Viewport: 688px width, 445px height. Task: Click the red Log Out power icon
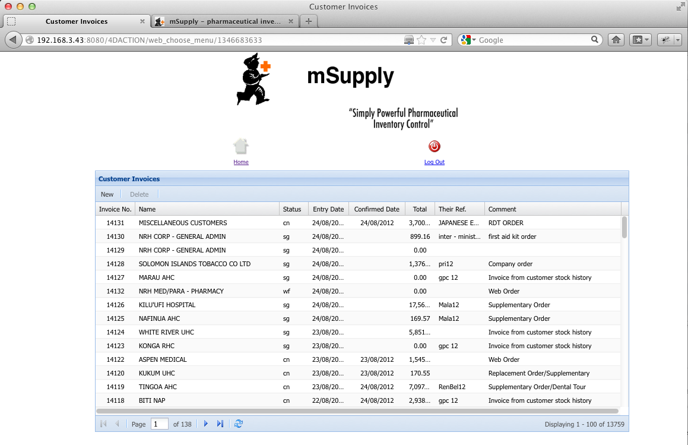[x=435, y=146]
